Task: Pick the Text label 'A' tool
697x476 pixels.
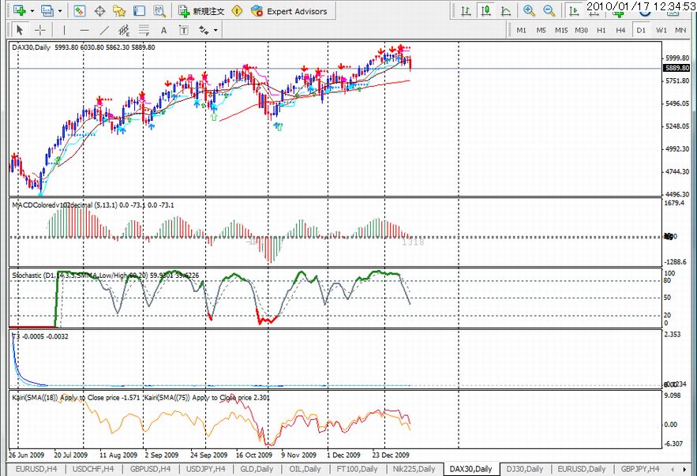Action: [x=163, y=30]
